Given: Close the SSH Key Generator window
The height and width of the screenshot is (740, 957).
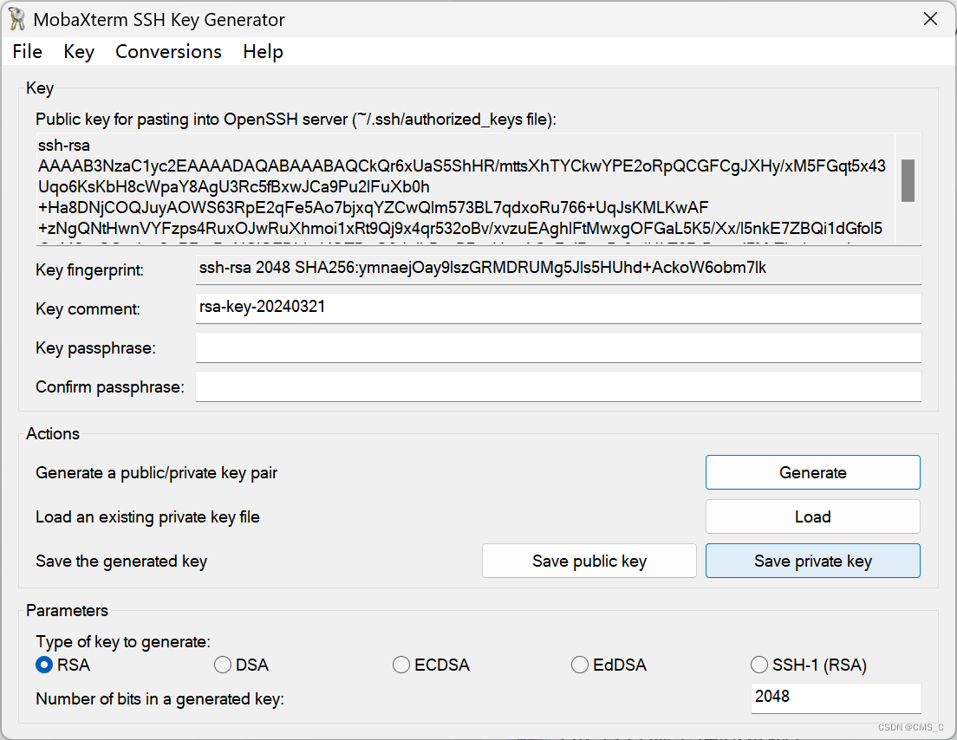Looking at the screenshot, I should [930, 19].
